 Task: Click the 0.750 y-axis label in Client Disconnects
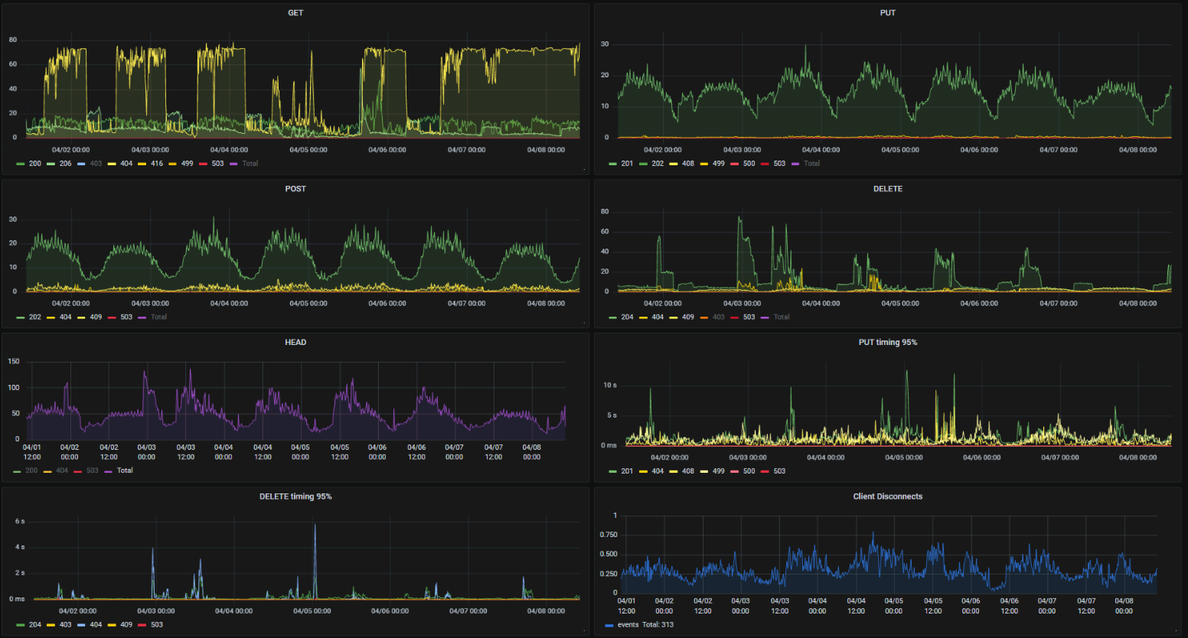pos(609,535)
